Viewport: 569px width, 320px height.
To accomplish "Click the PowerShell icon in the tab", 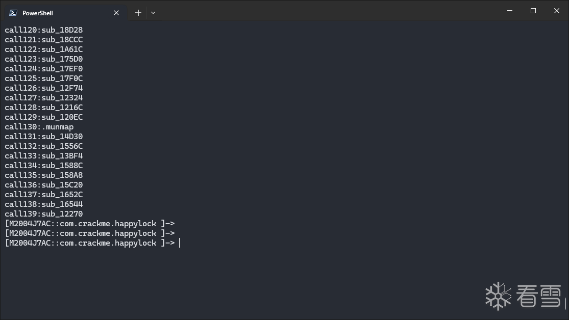I will (13, 13).
